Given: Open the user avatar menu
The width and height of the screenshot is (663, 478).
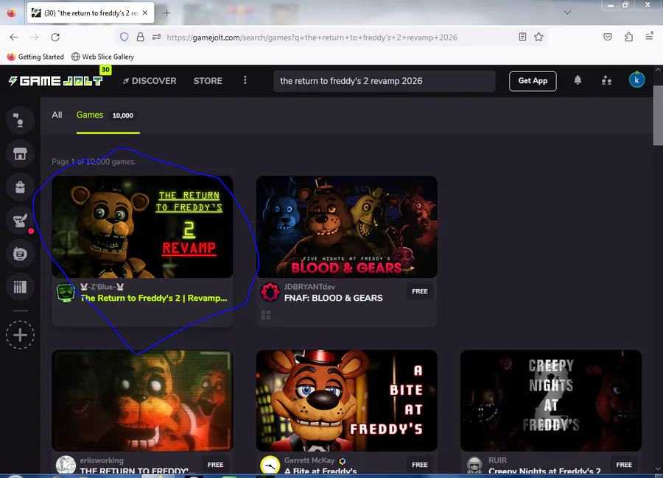Looking at the screenshot, I should 636,80.
